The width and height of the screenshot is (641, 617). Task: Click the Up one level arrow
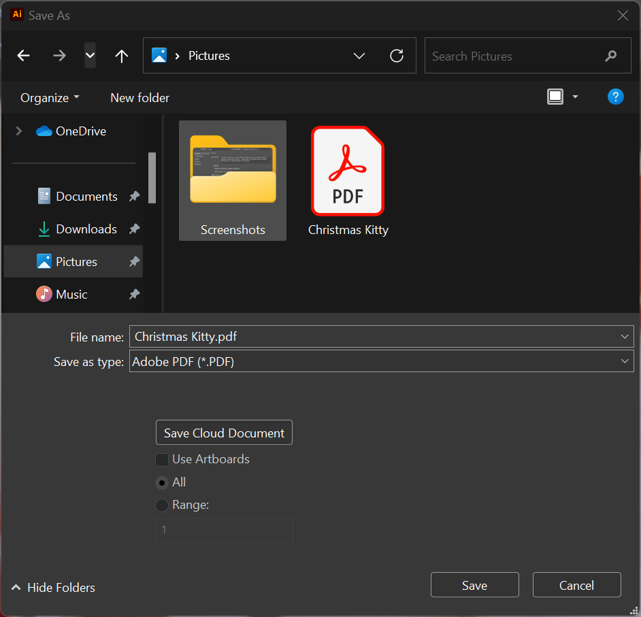click(x=121, y=56)
